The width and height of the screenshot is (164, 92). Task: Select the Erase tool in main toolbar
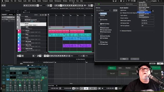[x=63, y=5]
